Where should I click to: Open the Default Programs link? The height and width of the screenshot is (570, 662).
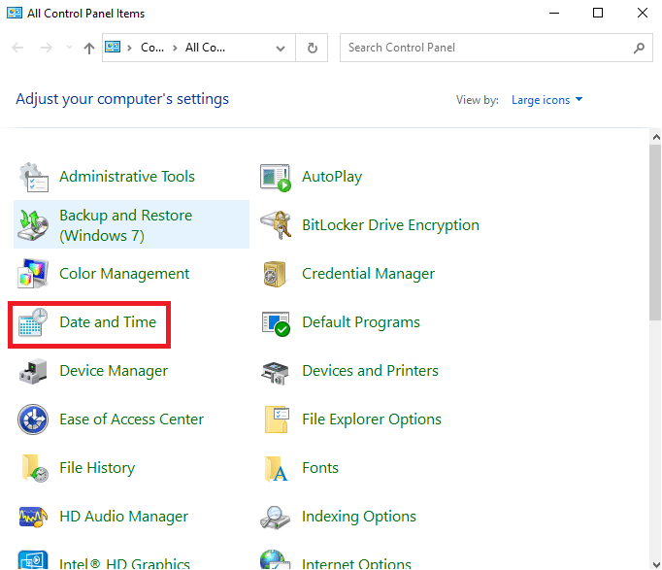coord(360,322)
